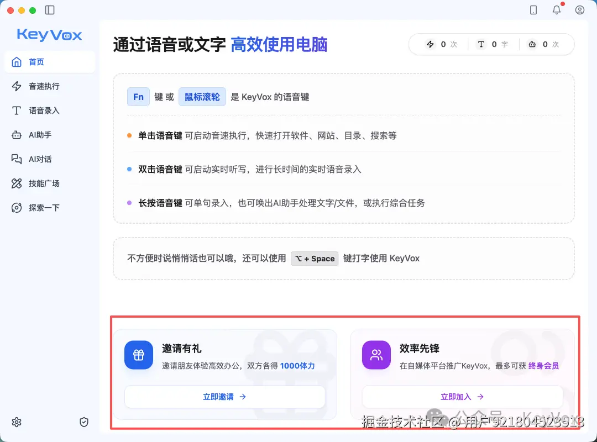
Task: Click 立即加入 button
Action: 462,397
